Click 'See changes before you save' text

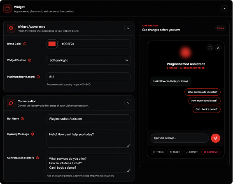point(161,30)
